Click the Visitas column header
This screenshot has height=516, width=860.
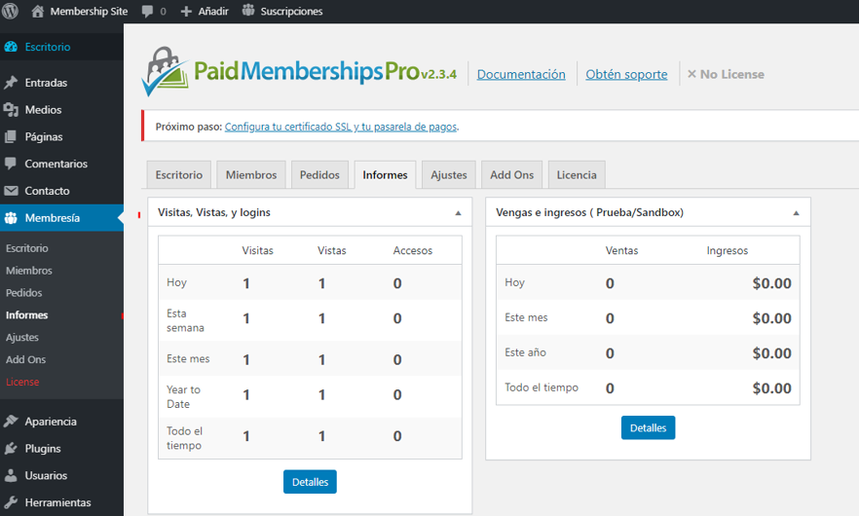click(258, 250)
